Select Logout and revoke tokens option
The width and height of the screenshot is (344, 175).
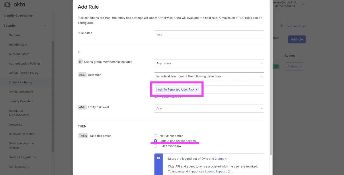click(155, 141)
